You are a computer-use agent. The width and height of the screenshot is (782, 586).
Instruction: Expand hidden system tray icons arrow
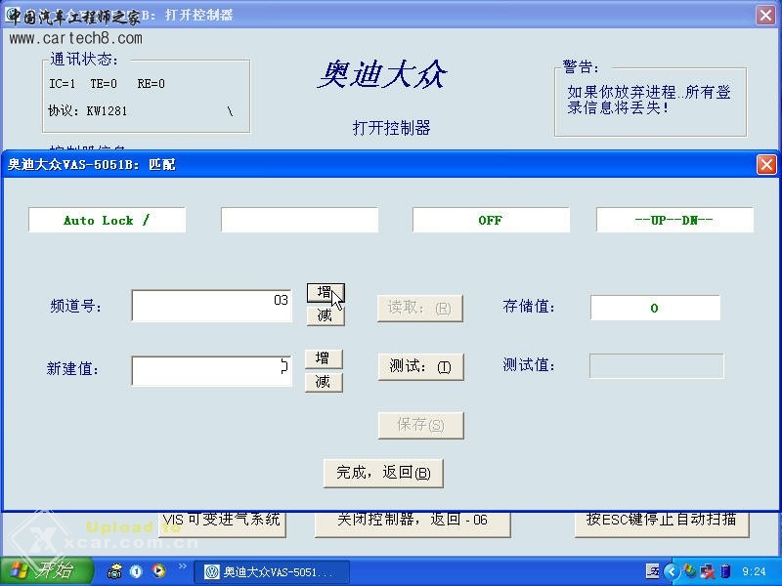[672, 571]
